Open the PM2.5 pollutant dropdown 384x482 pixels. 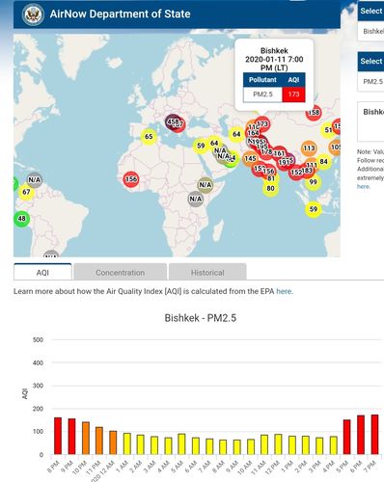(370, 82)
